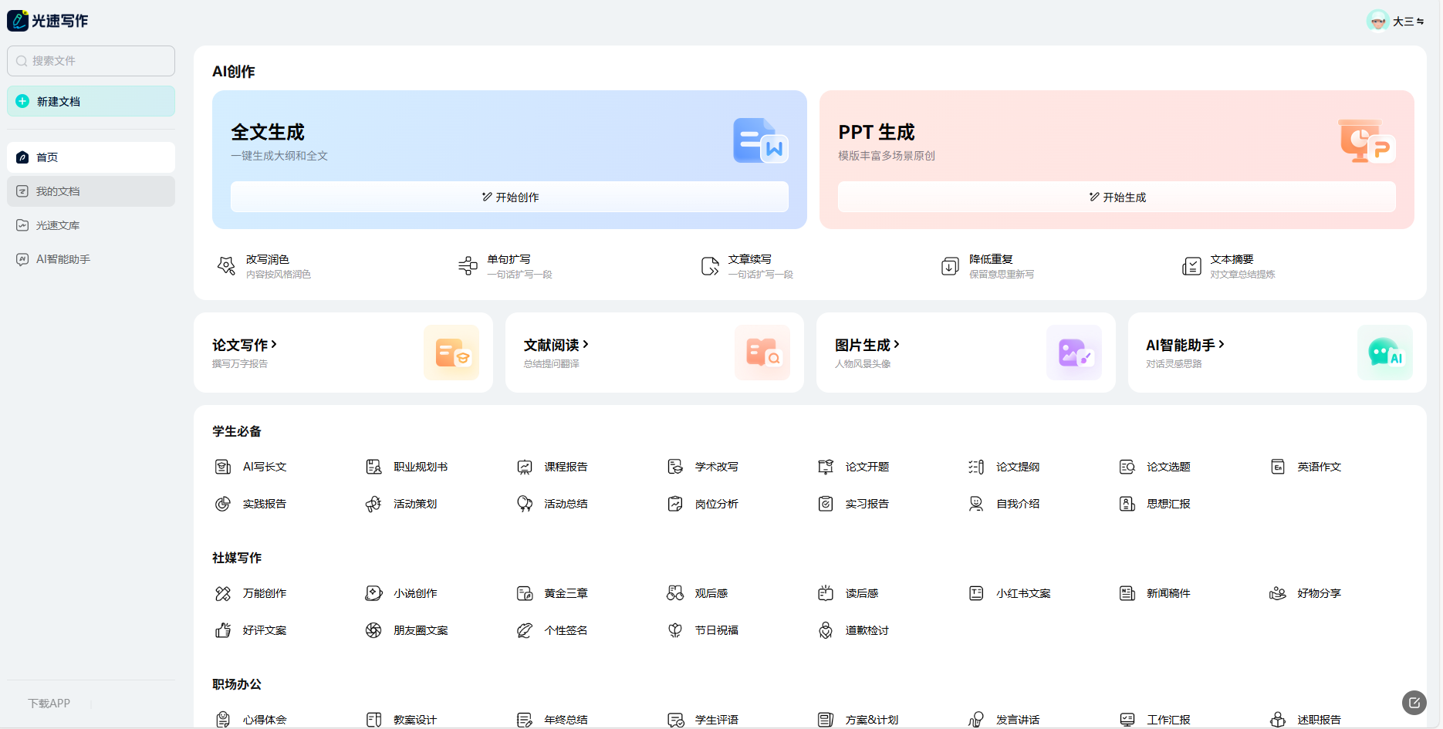Switch to 我的文档 in sidebar

(91, 191)
